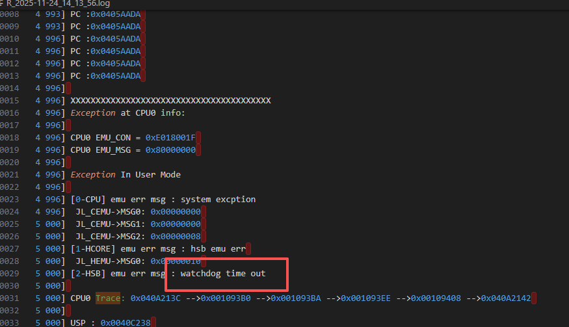The width and height of the screenshot is (569, 327).
Task: Click PC value 0x0405AADA on line 0012
Action: tap(115, 64)
